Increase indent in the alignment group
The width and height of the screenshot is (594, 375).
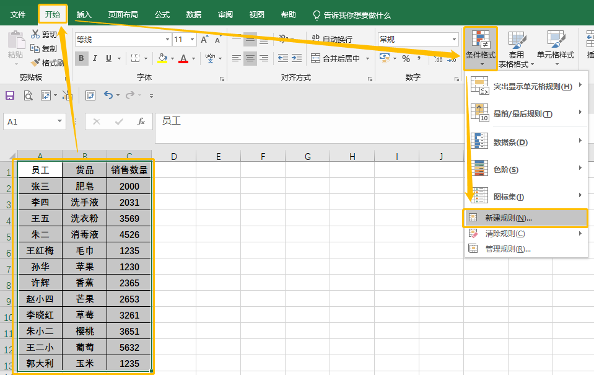pos(297,58)
